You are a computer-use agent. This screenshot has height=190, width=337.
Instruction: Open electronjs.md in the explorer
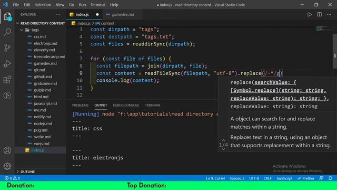point(46,43)
